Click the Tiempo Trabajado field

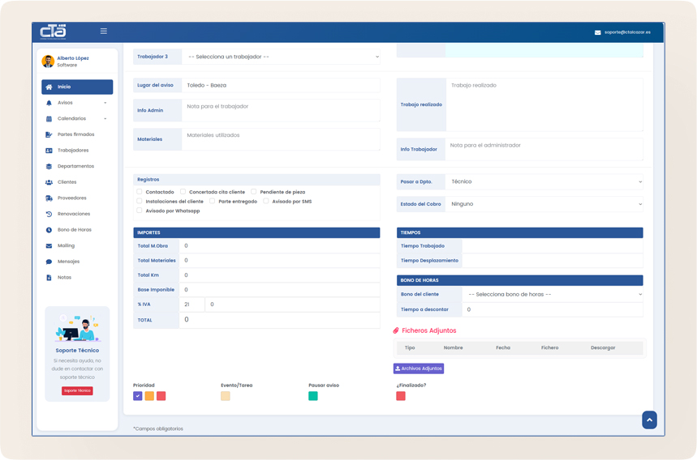tap(553, 246)
